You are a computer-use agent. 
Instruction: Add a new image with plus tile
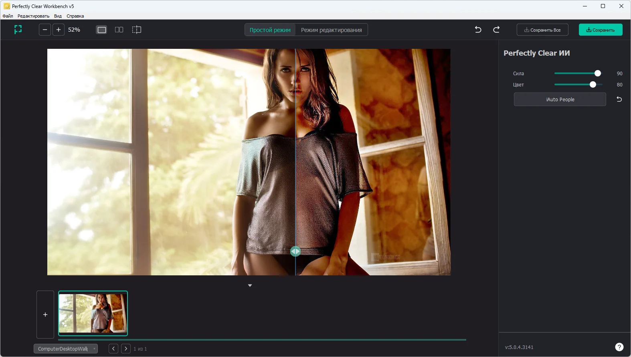[45, 315]
